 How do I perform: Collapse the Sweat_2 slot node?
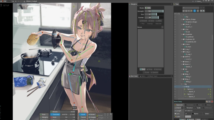182,64
